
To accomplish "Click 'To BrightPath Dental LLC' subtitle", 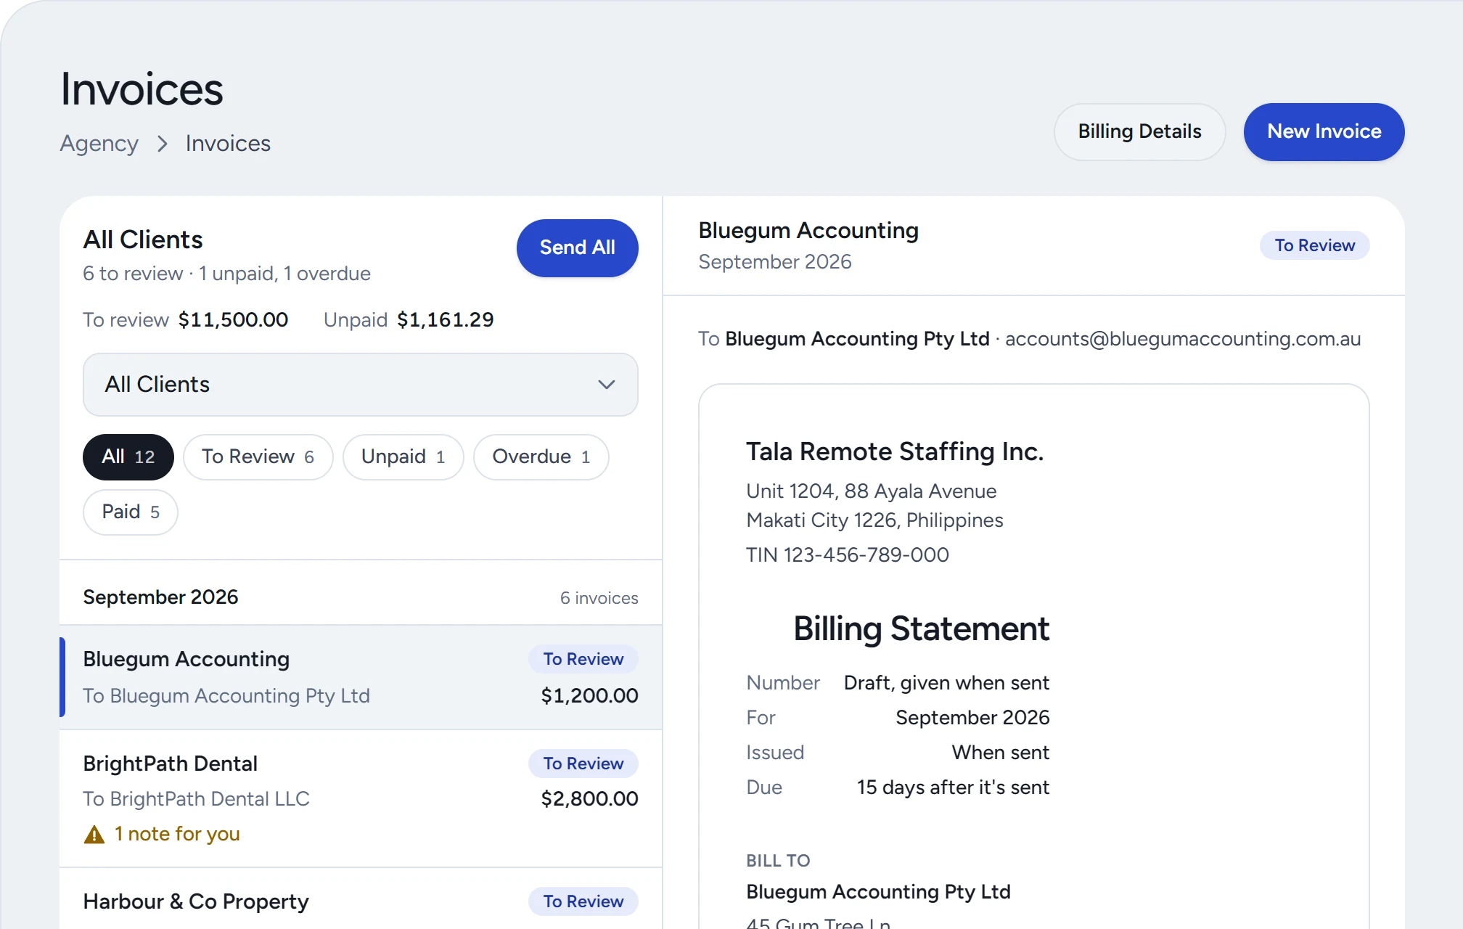I will click(x=197, y=799).
